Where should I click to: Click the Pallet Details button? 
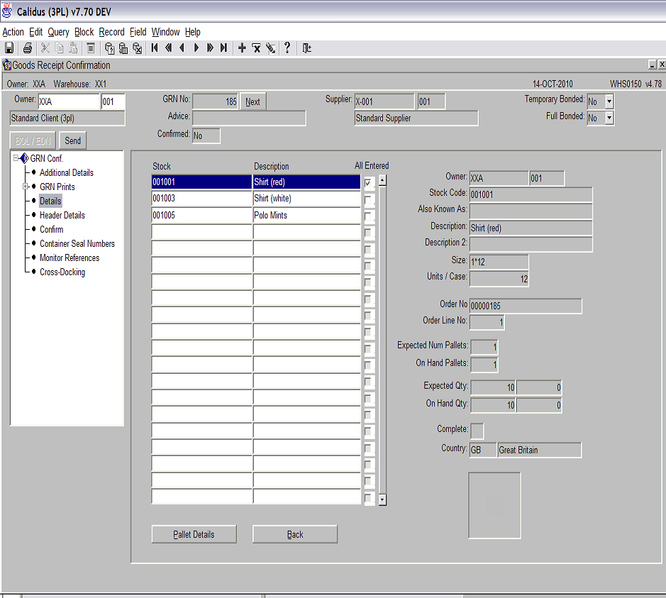coord(194,534)
